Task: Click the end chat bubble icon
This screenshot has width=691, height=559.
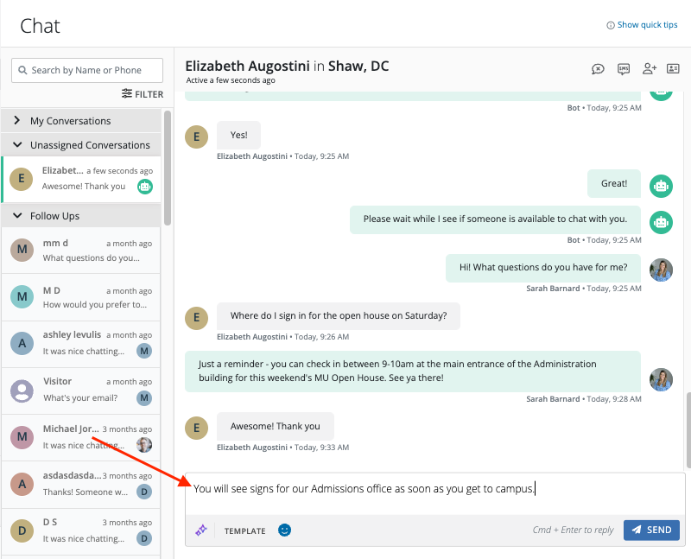Action: (598, 69)
